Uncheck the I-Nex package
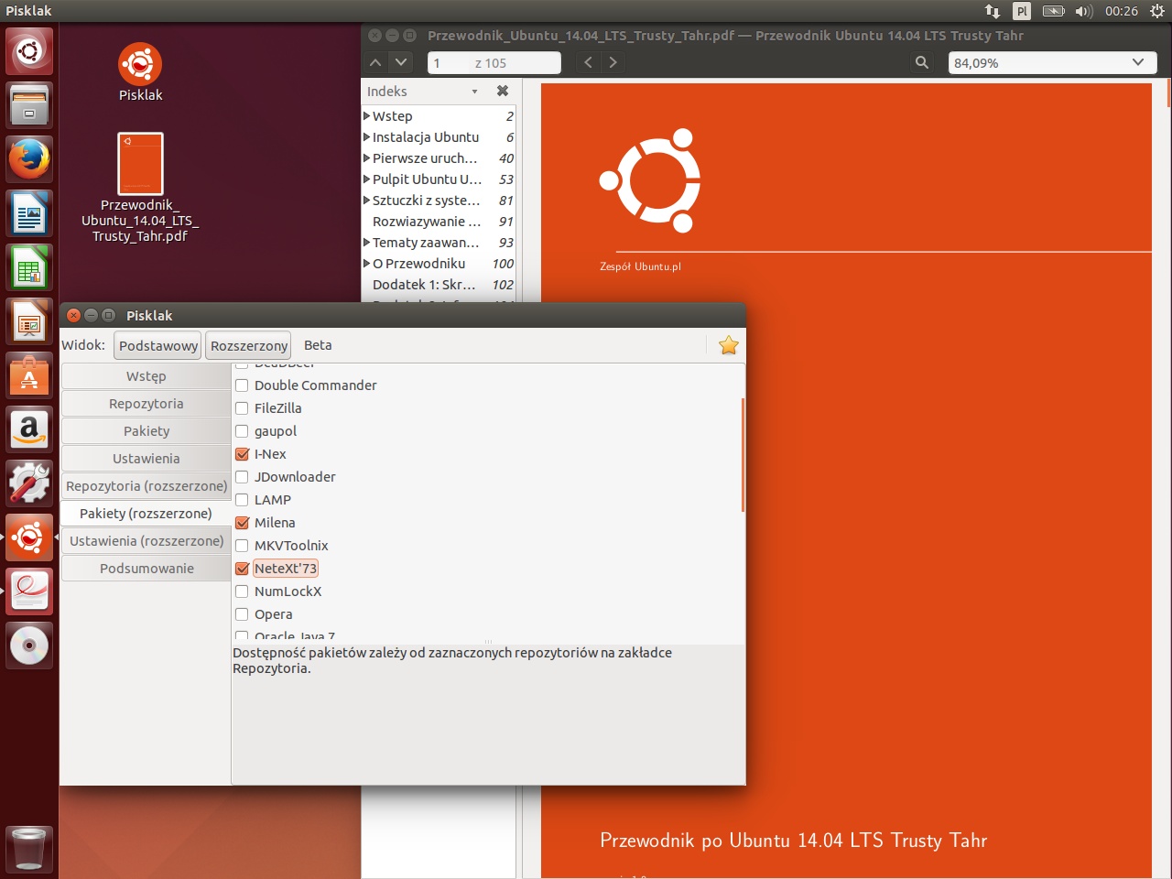The image size is (1172, 879). coord(242,454)
